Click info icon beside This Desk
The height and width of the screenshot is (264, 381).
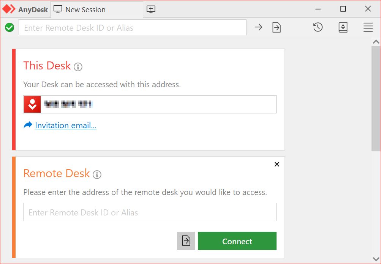click(78, 66)
